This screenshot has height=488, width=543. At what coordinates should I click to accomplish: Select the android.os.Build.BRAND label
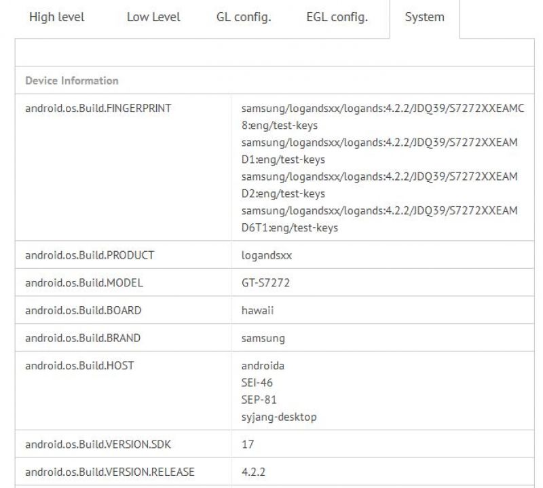83,338
